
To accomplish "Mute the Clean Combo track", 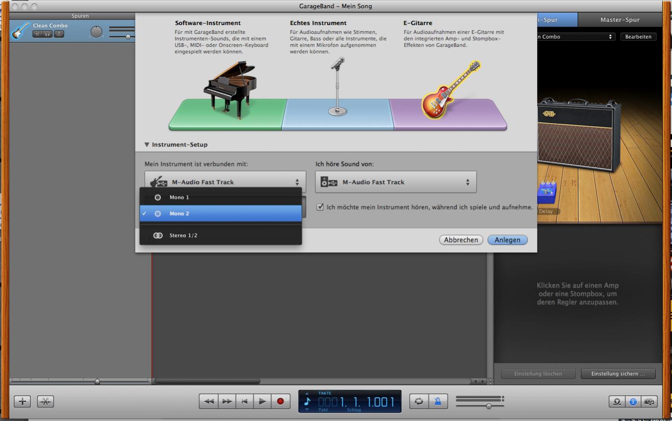I will tap(38, 34).
